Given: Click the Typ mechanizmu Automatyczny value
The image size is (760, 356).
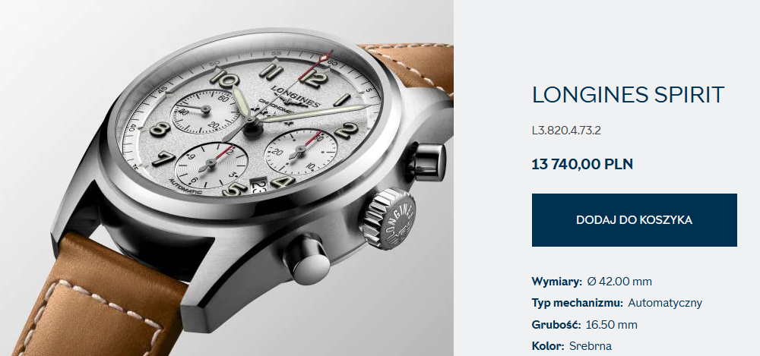Looking at the screenshot, I should [x=665, y=303].
